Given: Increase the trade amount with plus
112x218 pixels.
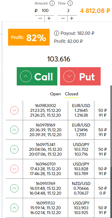Looking at the screenshot, I should 49,19.
